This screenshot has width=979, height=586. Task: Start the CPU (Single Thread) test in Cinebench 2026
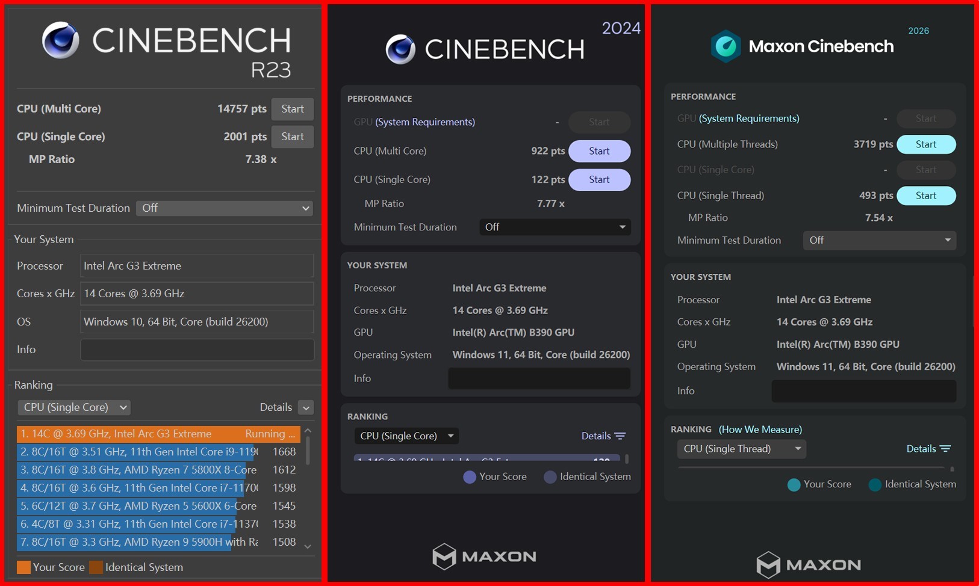[x=926, y=196]
